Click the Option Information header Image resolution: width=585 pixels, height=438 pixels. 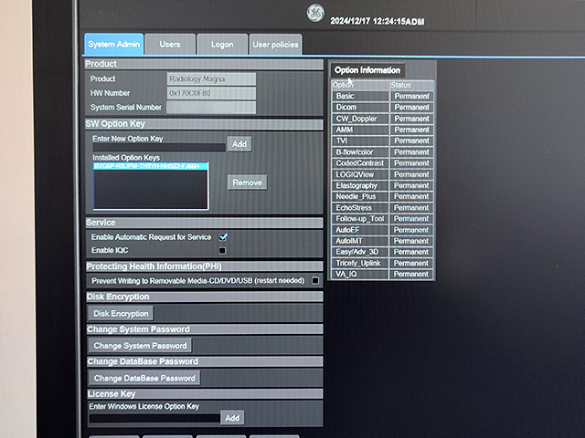367,70
